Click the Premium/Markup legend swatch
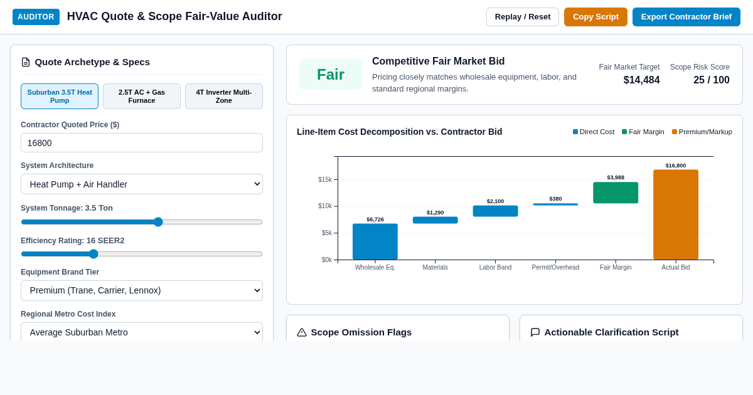 675,132
